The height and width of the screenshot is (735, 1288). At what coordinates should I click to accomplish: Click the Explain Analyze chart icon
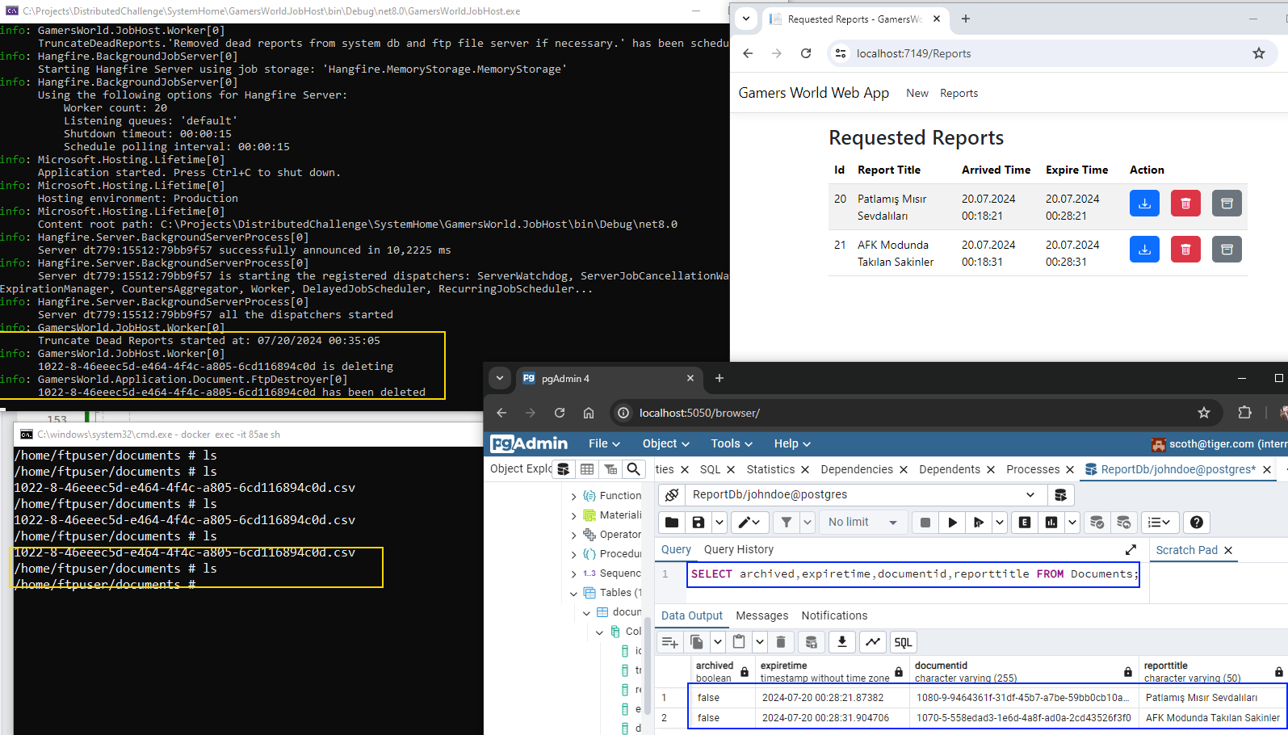tap(1051, 523)
